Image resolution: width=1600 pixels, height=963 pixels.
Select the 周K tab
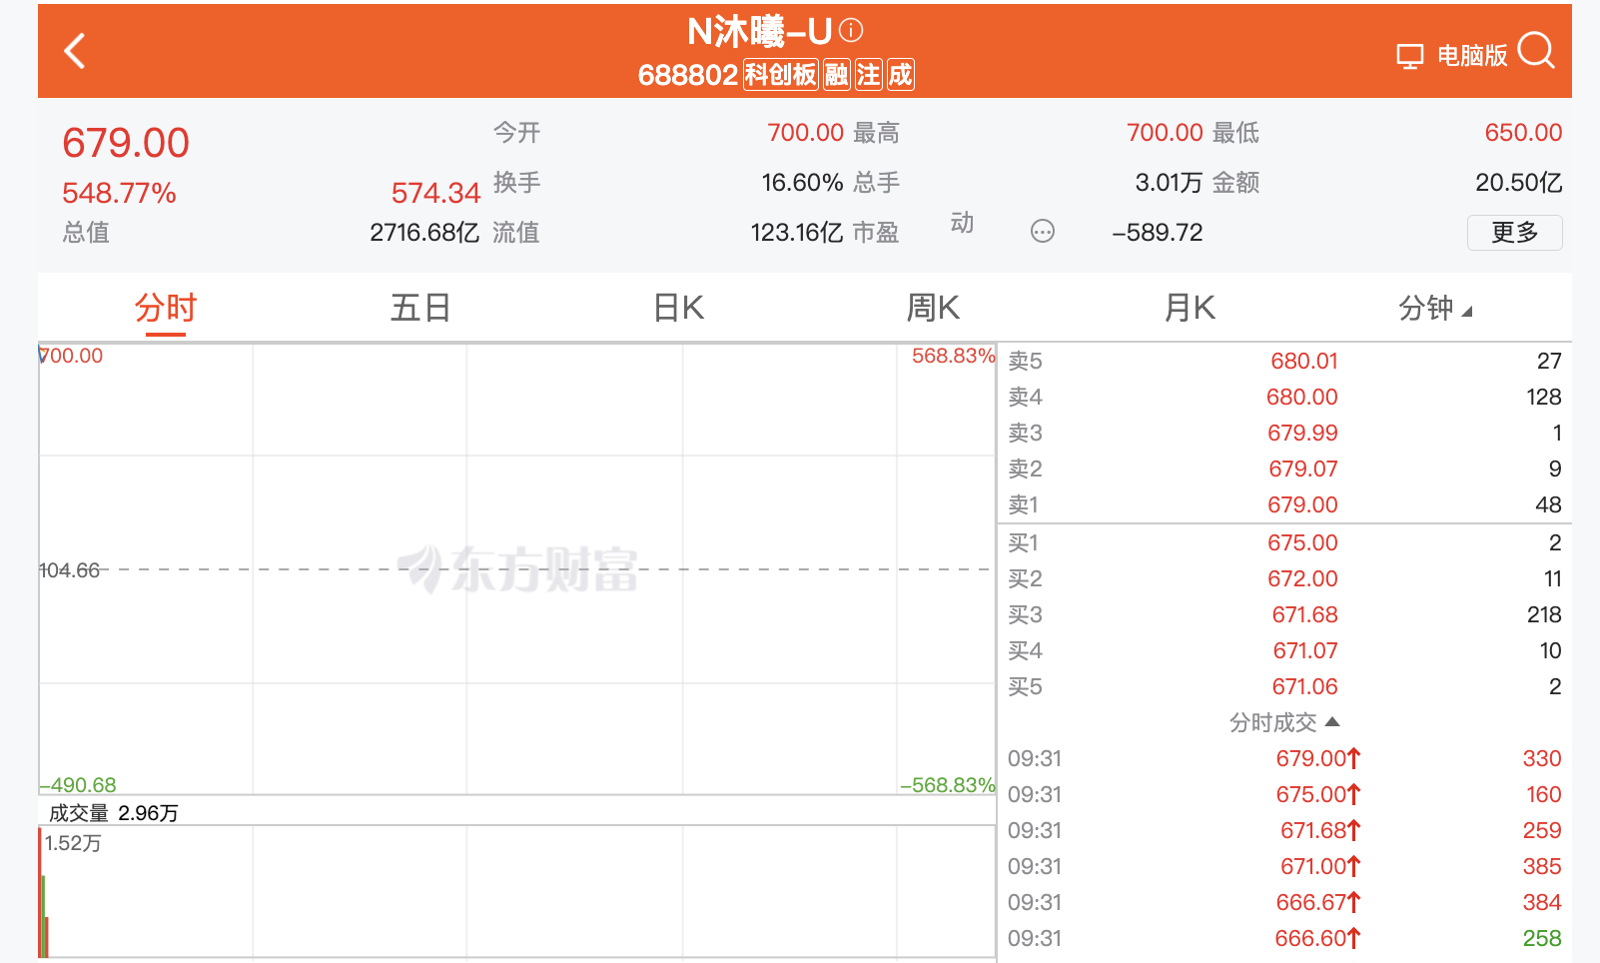[x=933, y=309]
